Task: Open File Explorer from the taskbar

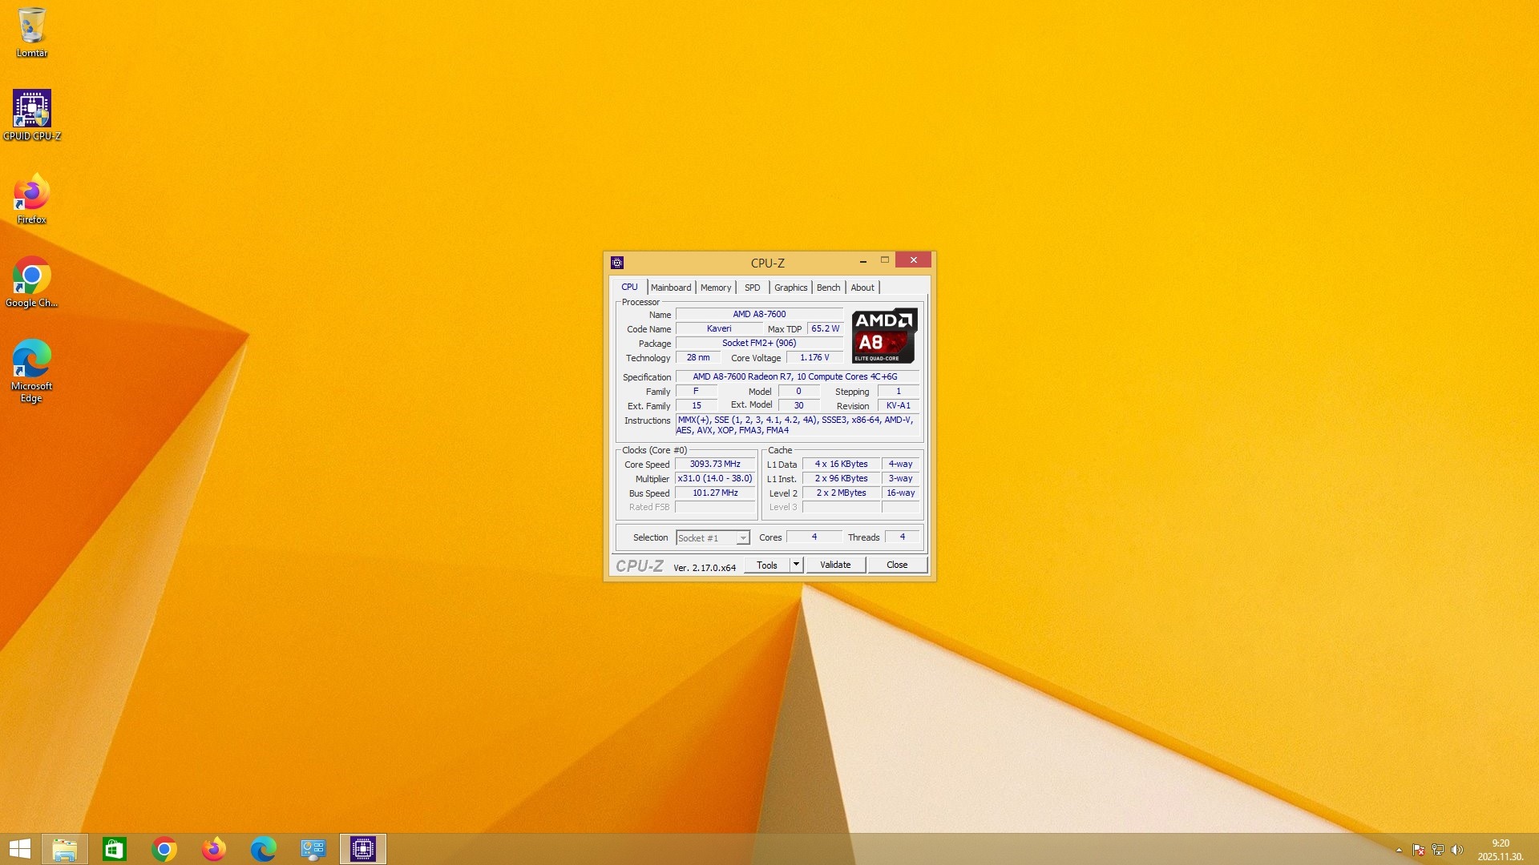Action: tap(65, 849)
